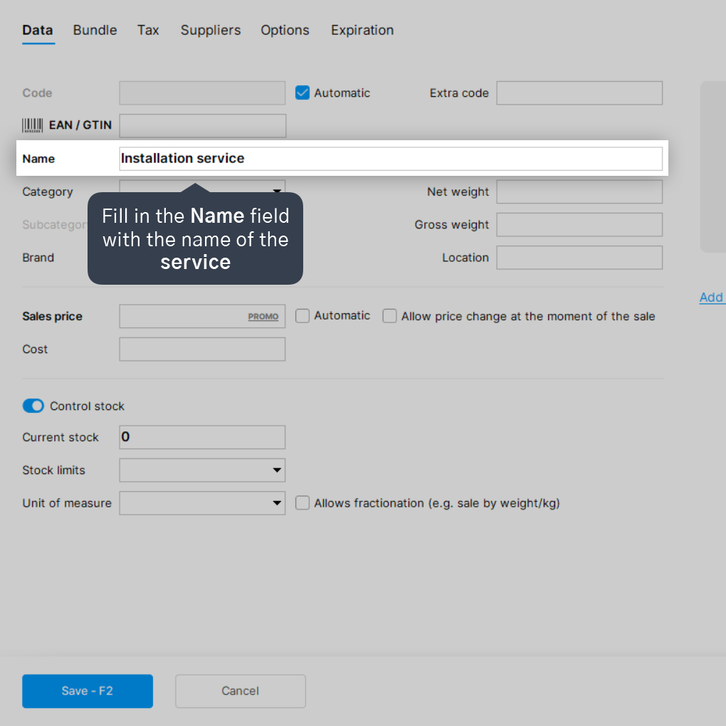Screen dimensions: 726x726
Task: Click the Save - F2 button
Action: pos(88,691)
